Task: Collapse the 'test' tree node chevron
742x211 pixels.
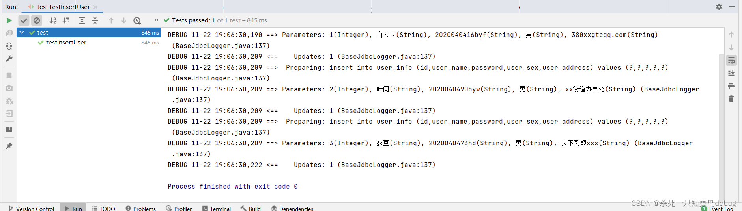Action: click(22, 33)
